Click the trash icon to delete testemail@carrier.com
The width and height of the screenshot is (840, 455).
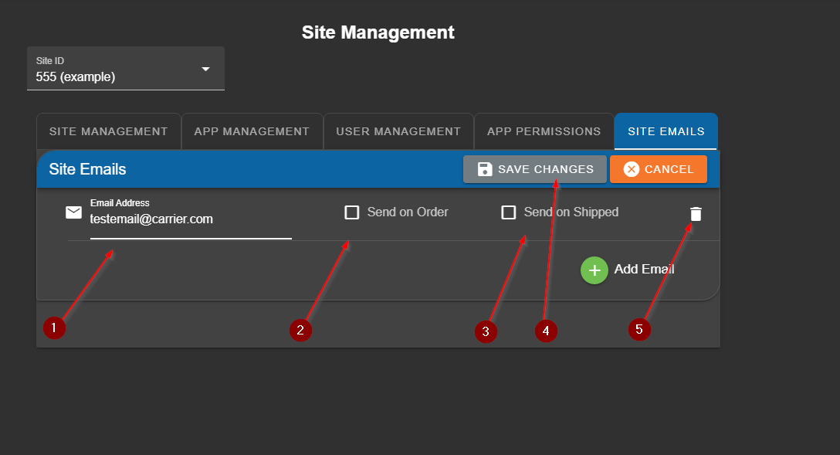696,214
